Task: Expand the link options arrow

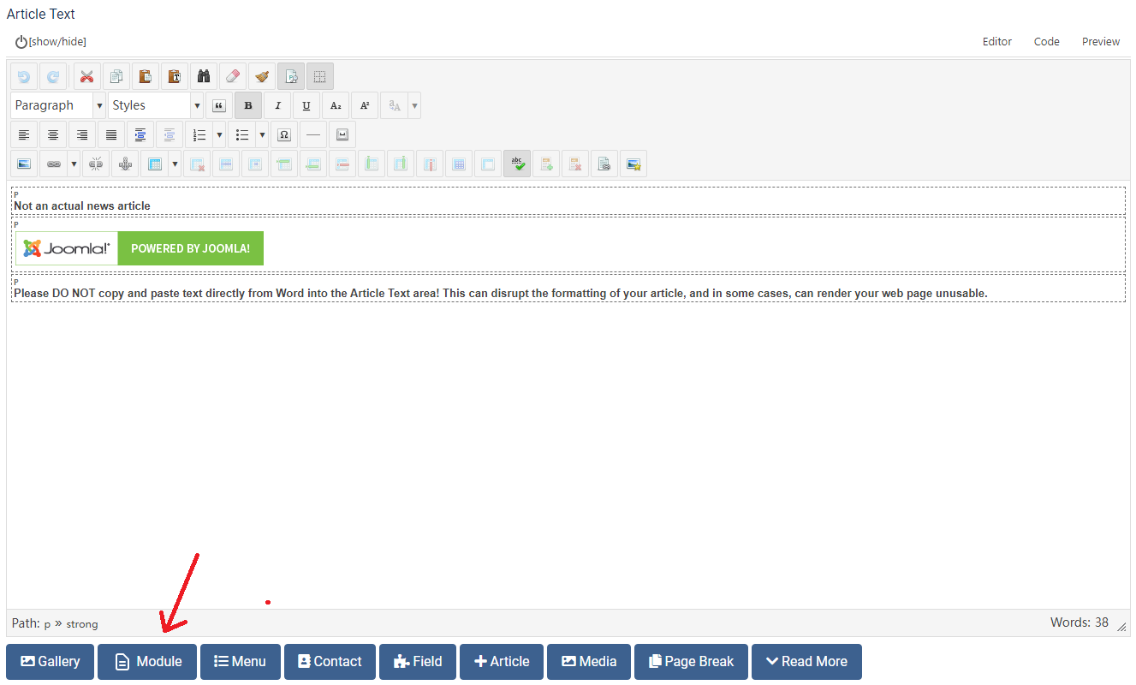Action: pyautogui.click(x=74, y=164)
